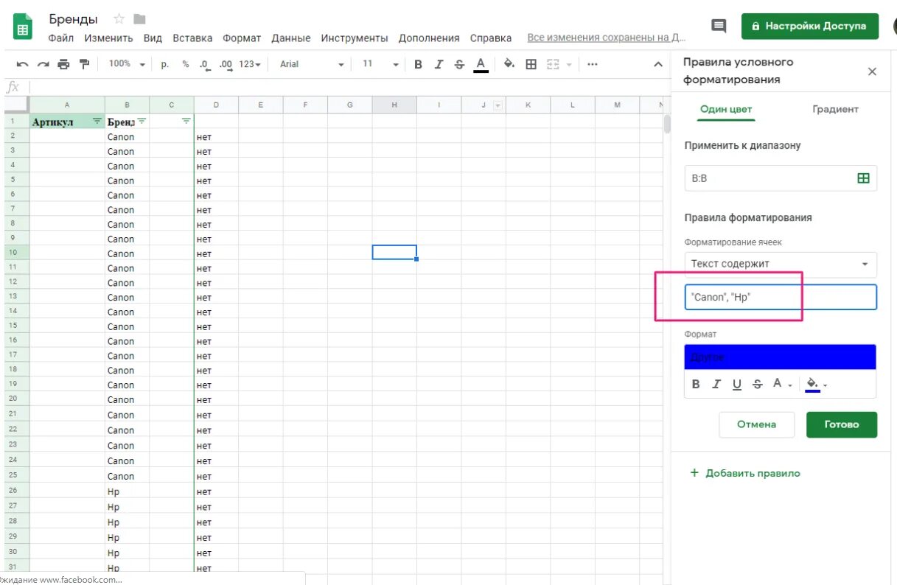
Task: Show more toolbar options (three dots)
Action: (x=592, y=65)
